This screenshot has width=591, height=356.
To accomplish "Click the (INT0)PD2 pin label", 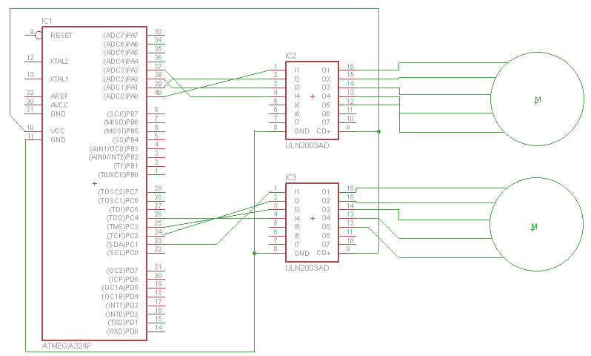I will point(121,314).
